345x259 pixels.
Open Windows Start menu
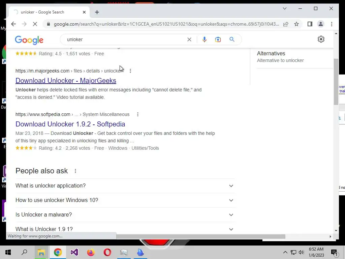tap(8, 252)
